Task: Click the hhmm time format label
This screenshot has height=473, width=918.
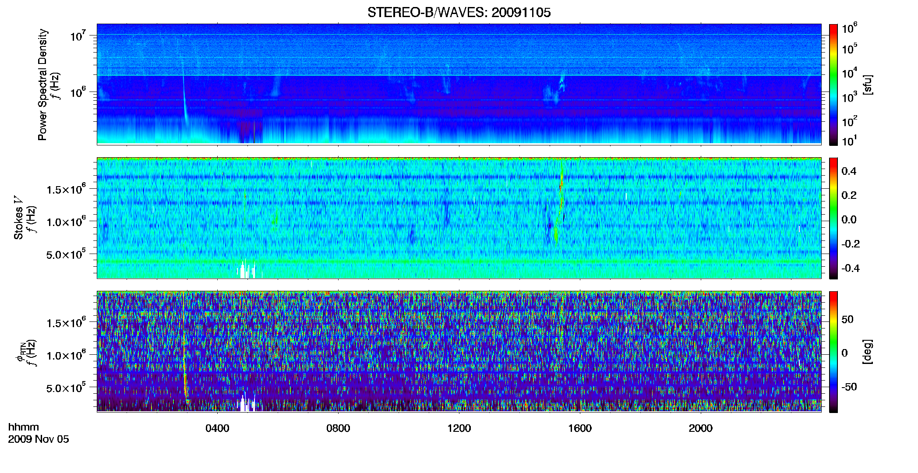Action: click(x=24, y=427)
